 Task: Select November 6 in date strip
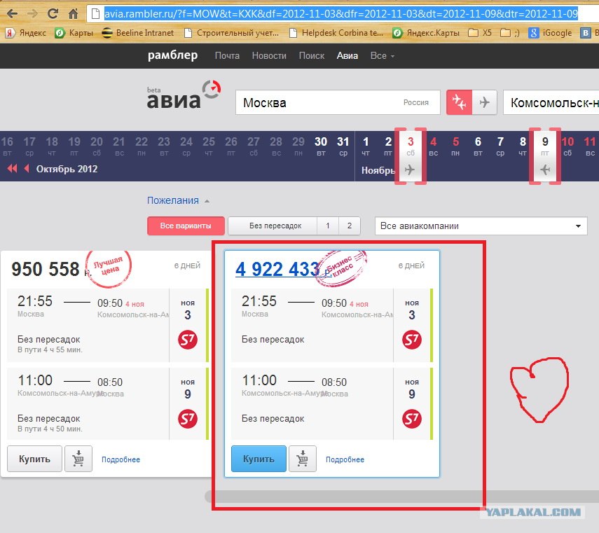(x=478, y=146)
